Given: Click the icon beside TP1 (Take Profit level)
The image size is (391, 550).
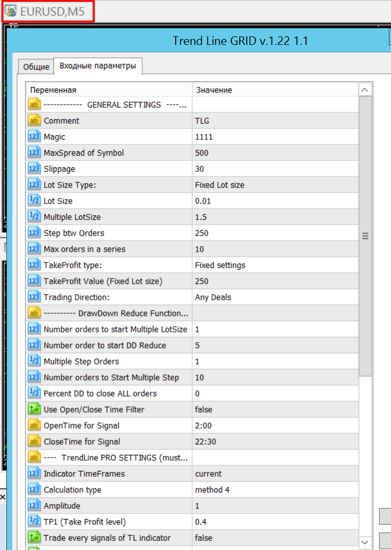Looking at the screenshot, I should tap(34, 522).
